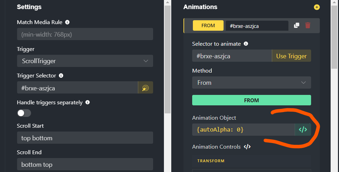Open the Method dropdown showing From
Screen dimensions: 339x172
[x=251, y=83]
